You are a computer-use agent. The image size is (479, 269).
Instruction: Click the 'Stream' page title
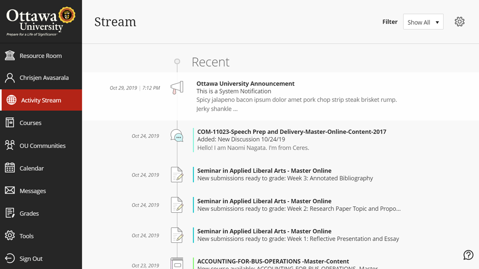pyautogui.click(x=115, y=22)
